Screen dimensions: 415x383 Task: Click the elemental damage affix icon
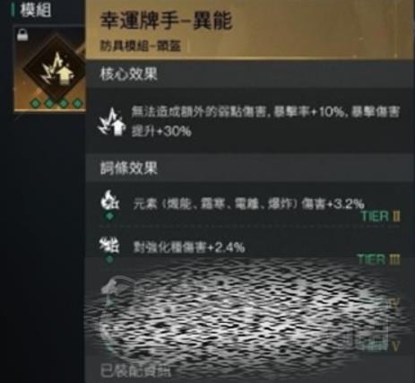[x=109, y=199]
